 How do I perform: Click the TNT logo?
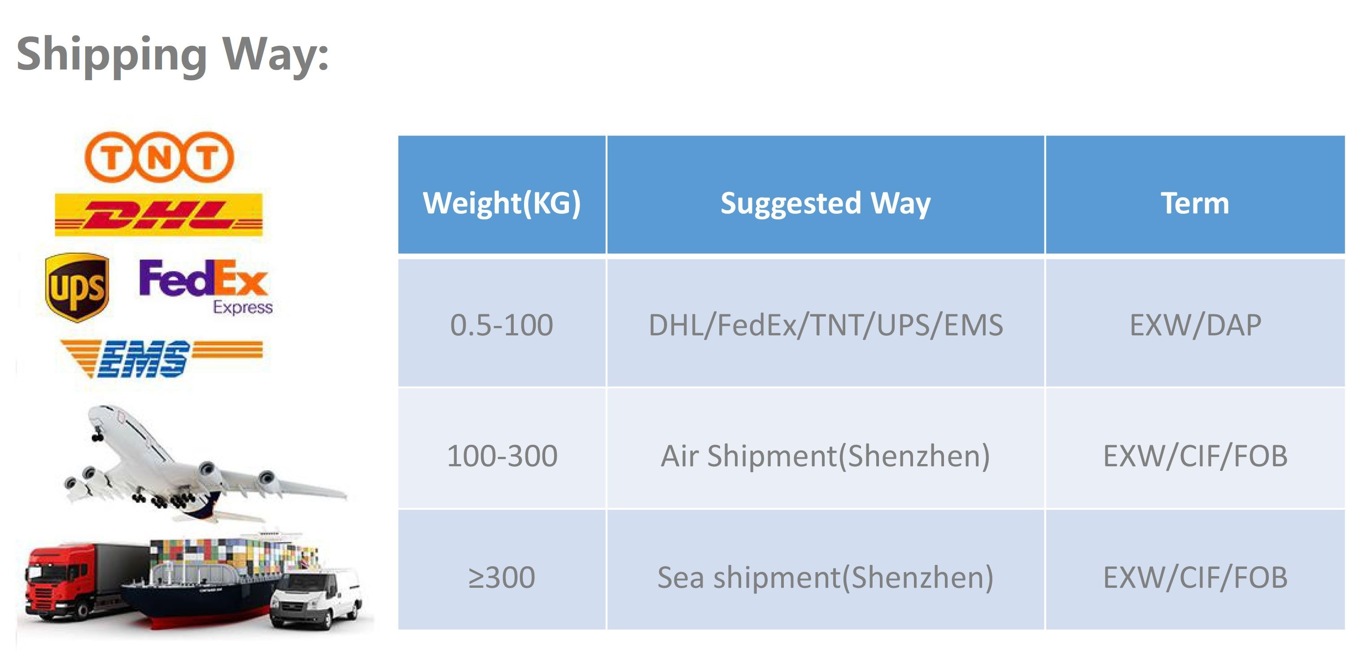point(159,156)
